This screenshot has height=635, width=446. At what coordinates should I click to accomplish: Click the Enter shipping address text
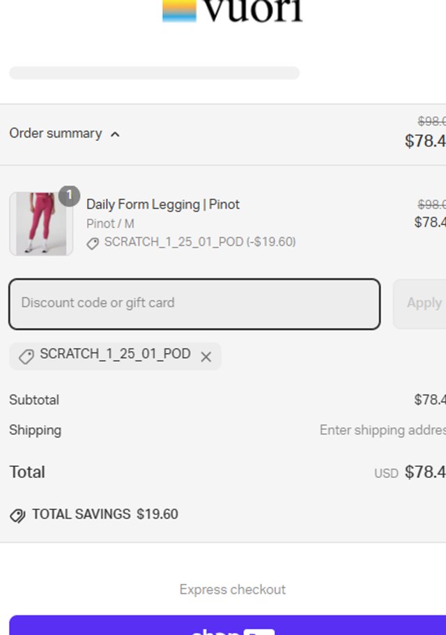(x=382, y=431)
